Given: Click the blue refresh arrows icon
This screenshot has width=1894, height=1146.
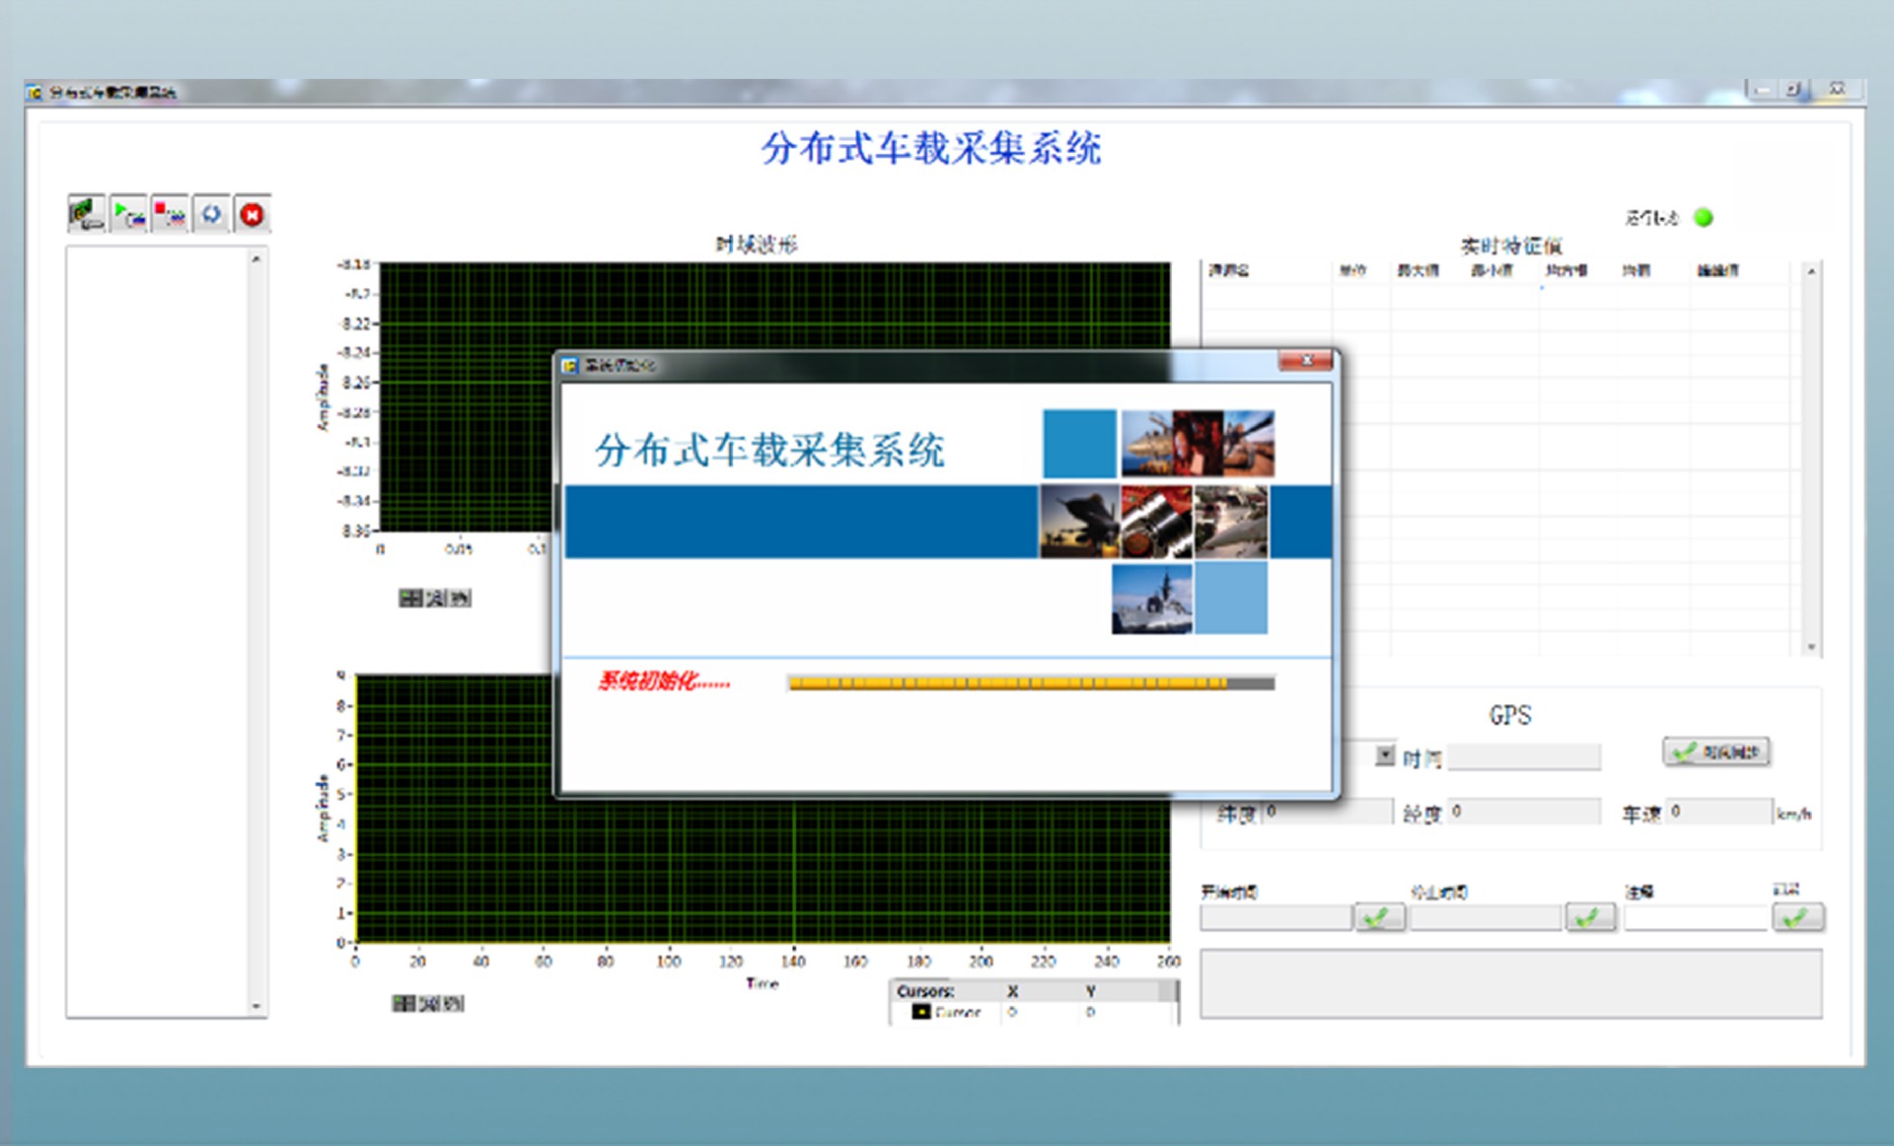Looking at the screenshot, I should coord(211,213).
